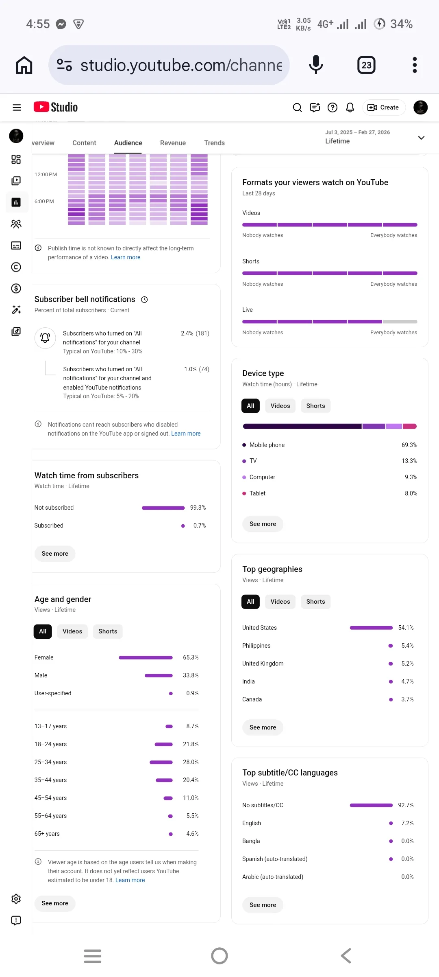Image resolution: width=439 pixels, height=977 pixels.
Task: Open the Community people icon in sidebar
Action: (x=16, y=224)
